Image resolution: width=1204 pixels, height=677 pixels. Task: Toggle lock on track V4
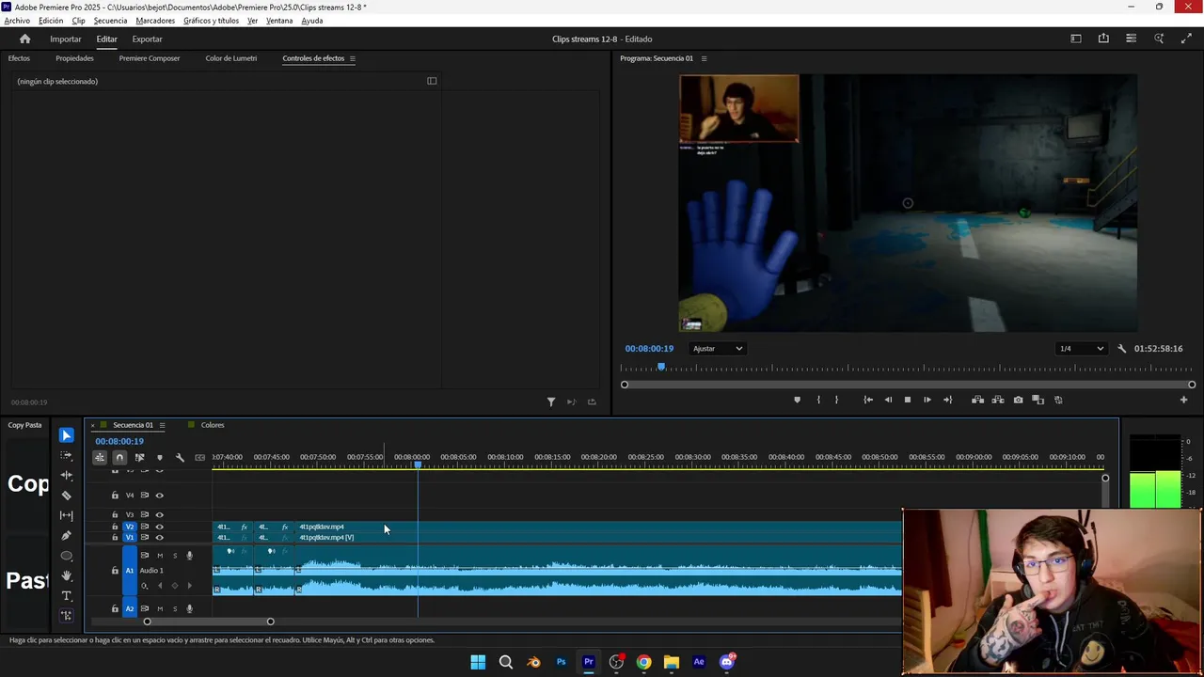click(115, 496)
